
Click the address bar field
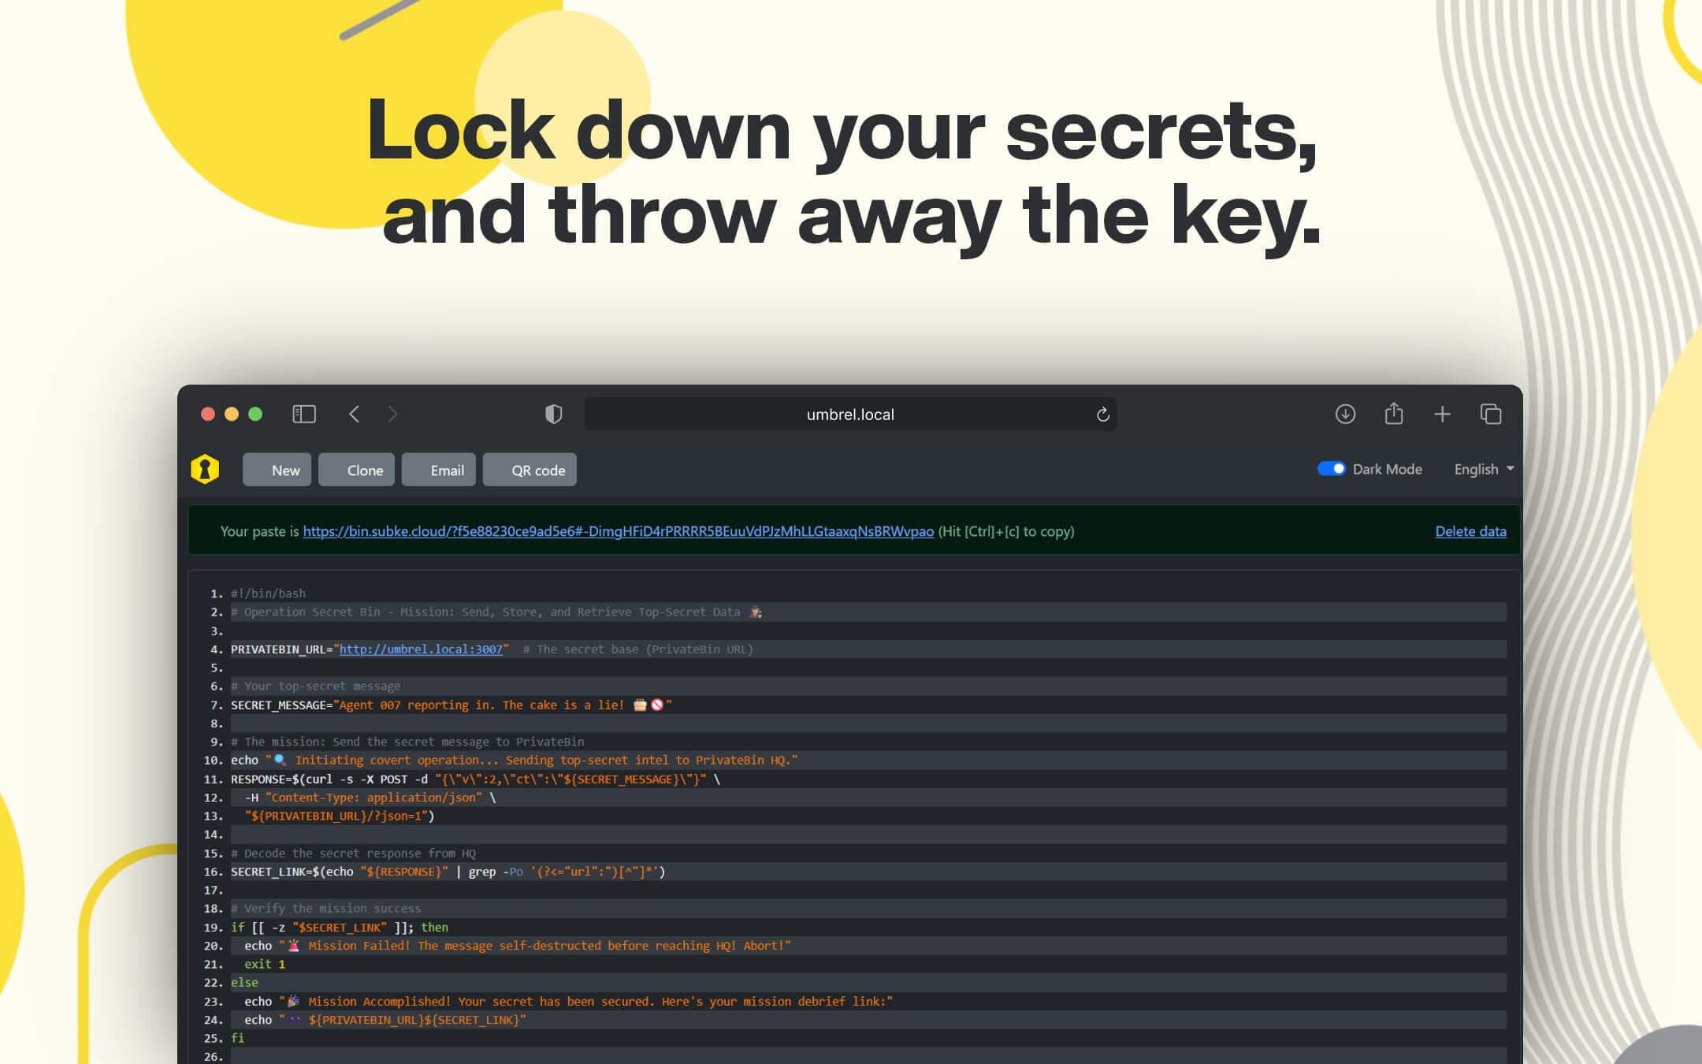850,413
